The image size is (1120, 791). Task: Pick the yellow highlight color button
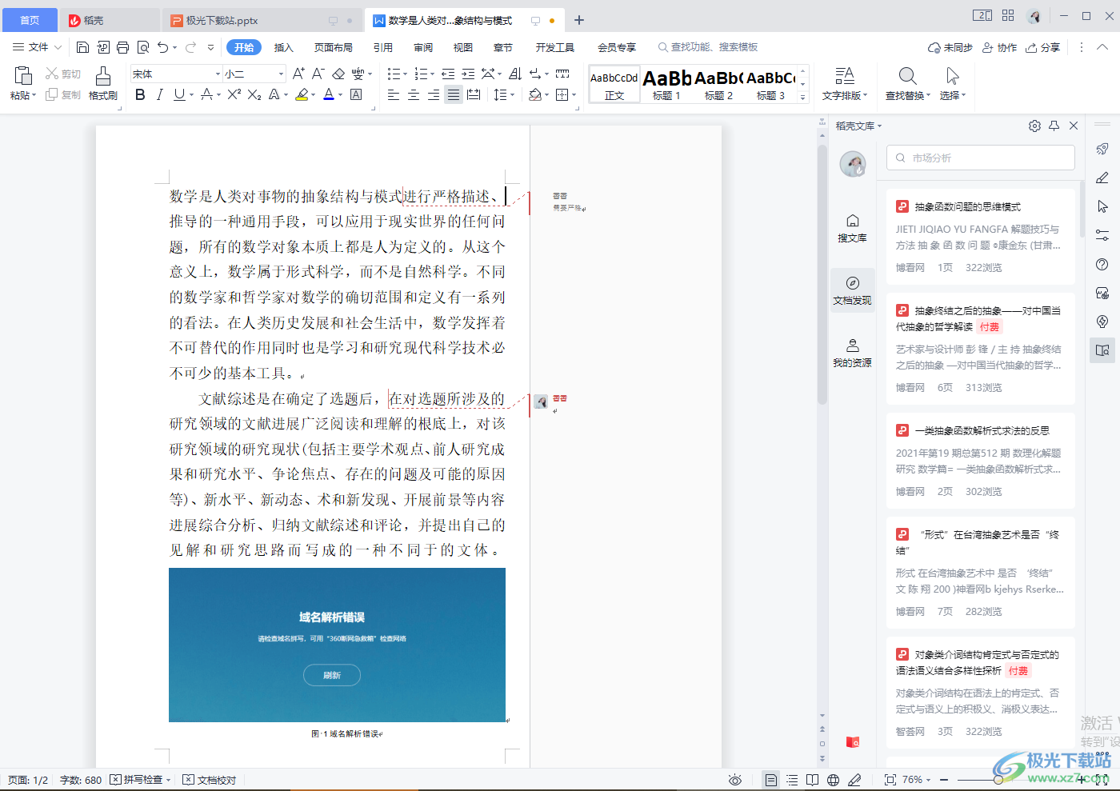301,94
